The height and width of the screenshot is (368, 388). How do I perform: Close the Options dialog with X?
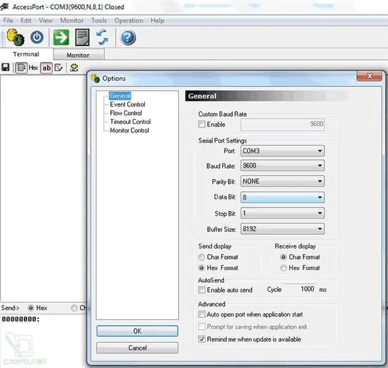click(x=369, y=76)
